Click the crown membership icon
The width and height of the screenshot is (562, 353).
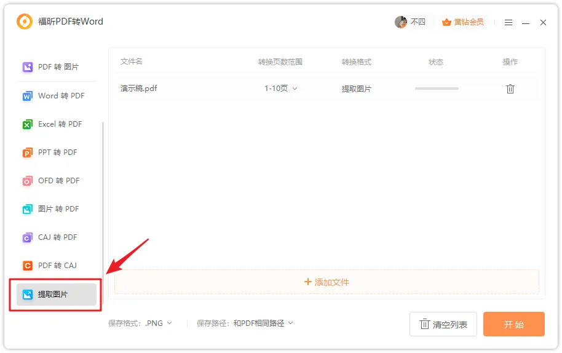click(x=446, y=22)
